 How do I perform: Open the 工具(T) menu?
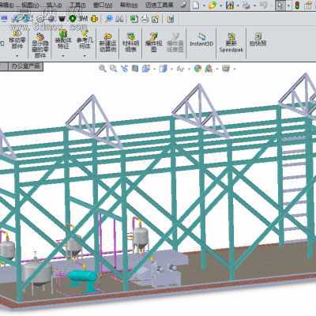(x=77, y=5)
